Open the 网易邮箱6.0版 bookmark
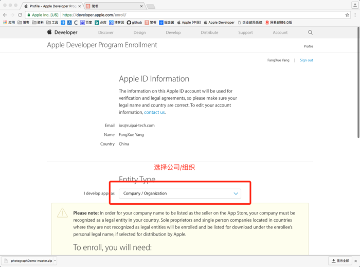 click(x=279, y=23)
